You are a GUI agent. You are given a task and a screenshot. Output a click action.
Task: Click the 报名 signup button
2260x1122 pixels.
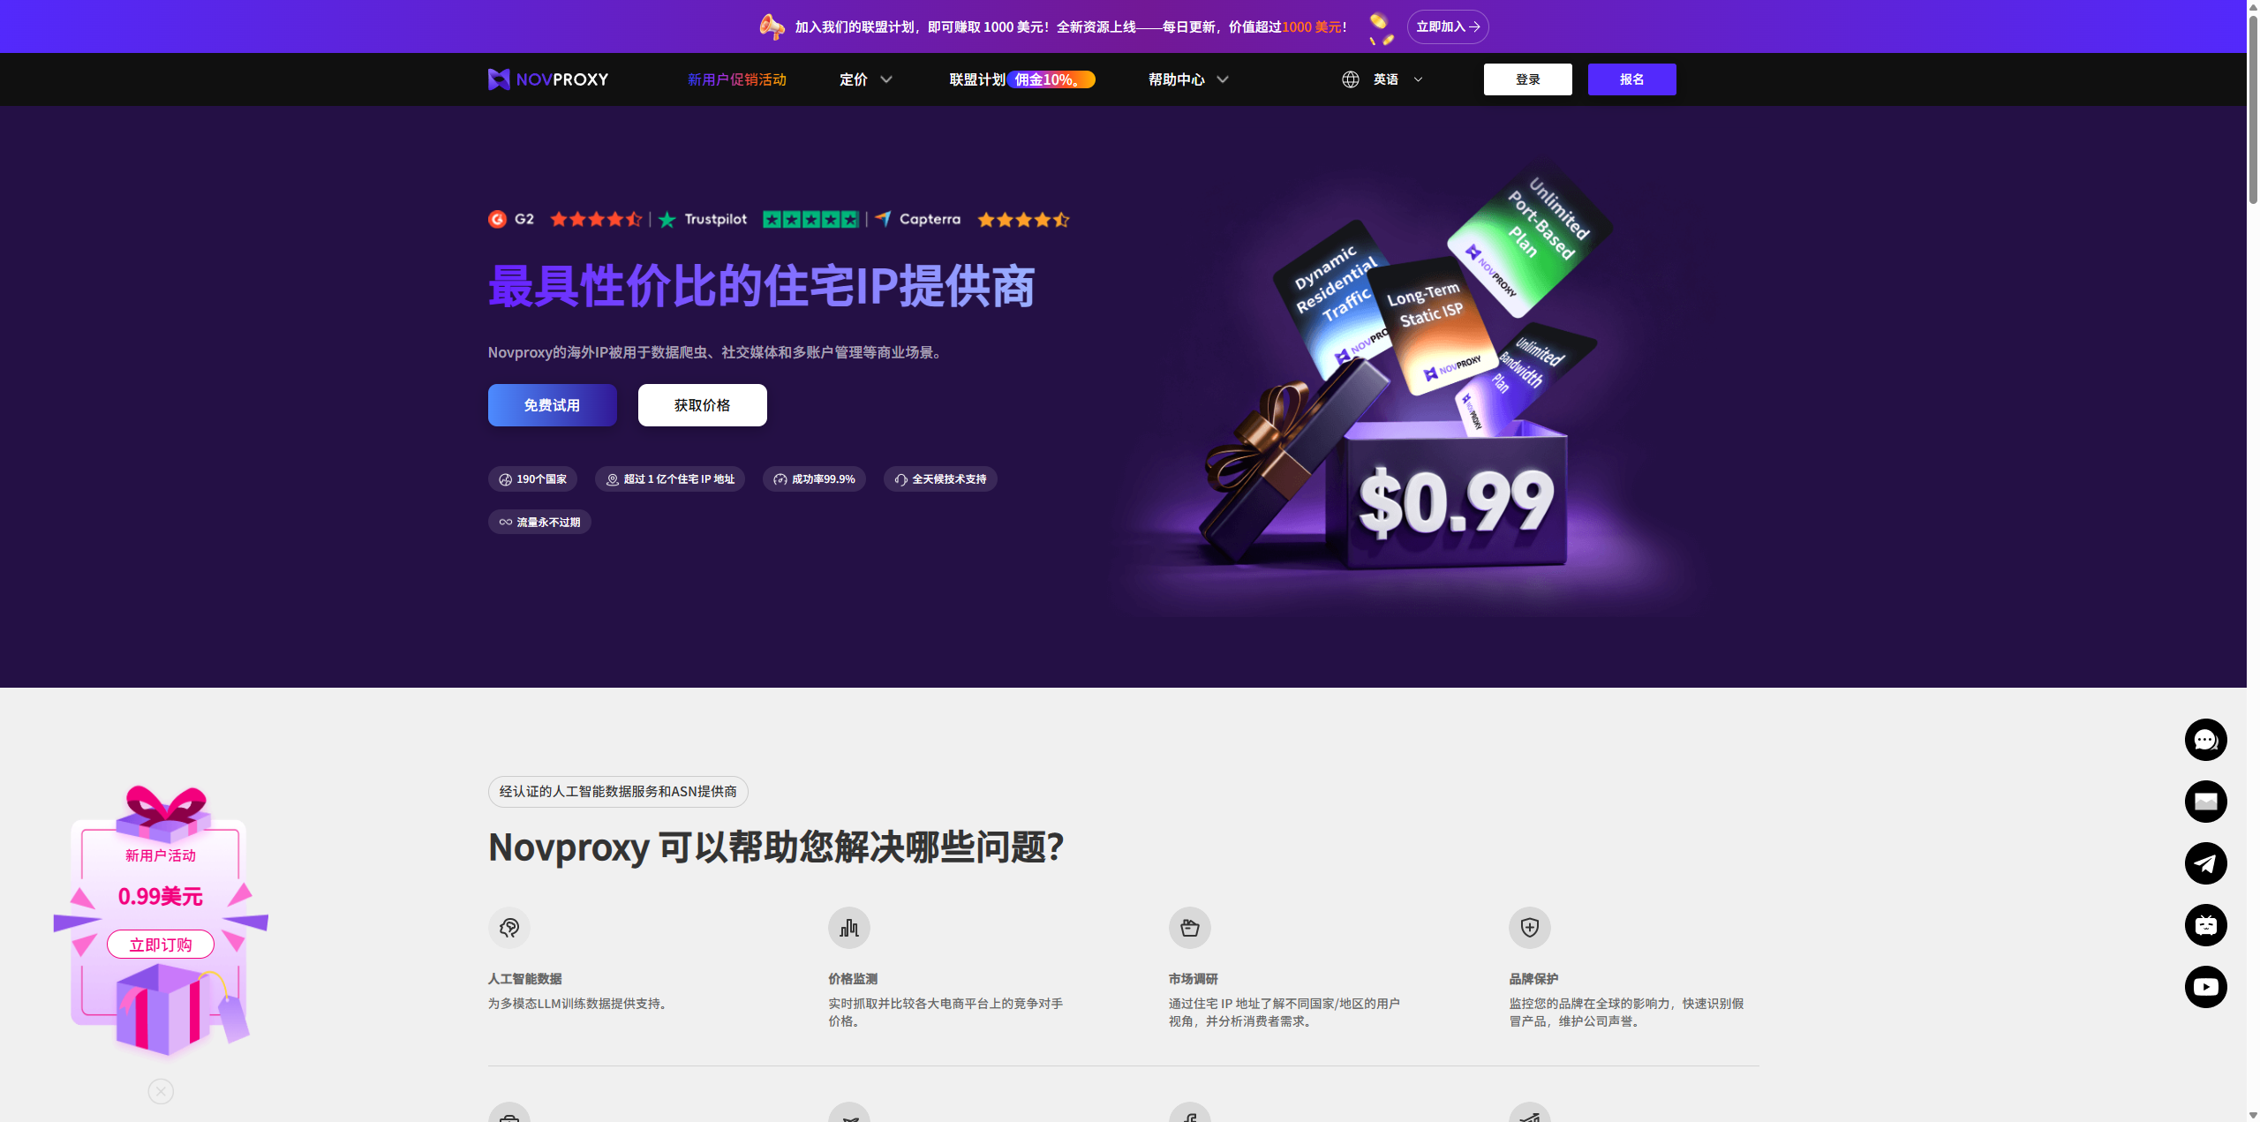[1631, 79]
